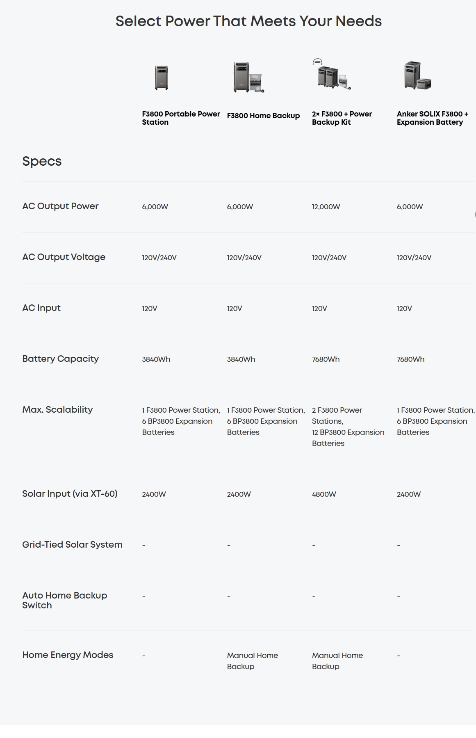476x738 pixels.
Task: Click the Max. Scalability row label
Action: click(57, 410)
